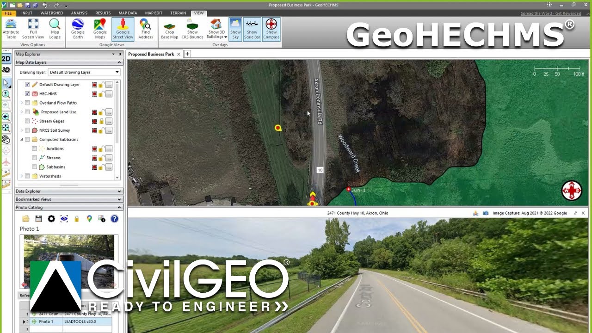Click photo info icon in Photo Catalog
The width and height of the screenshot is (592, 333).
[x=102, y=219]
